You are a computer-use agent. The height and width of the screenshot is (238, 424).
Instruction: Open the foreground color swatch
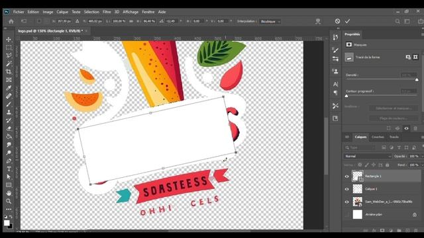click(7, 223)
